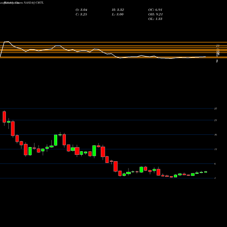Click the 11 price axis label
Viewport: 227px width, 227px height.
216,149
